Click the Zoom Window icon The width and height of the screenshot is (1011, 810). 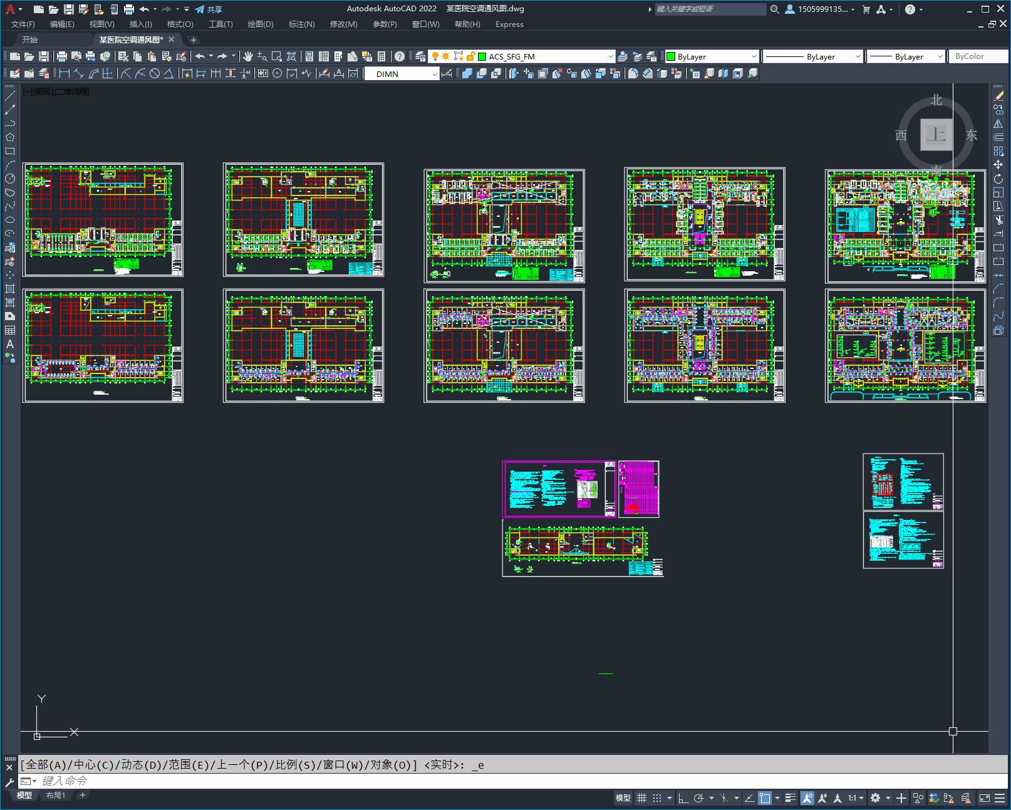pos(276,56)
